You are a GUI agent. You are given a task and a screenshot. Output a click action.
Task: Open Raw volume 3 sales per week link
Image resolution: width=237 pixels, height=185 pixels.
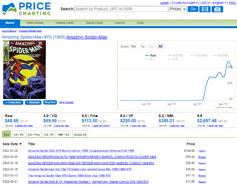(x=24, y=126)
